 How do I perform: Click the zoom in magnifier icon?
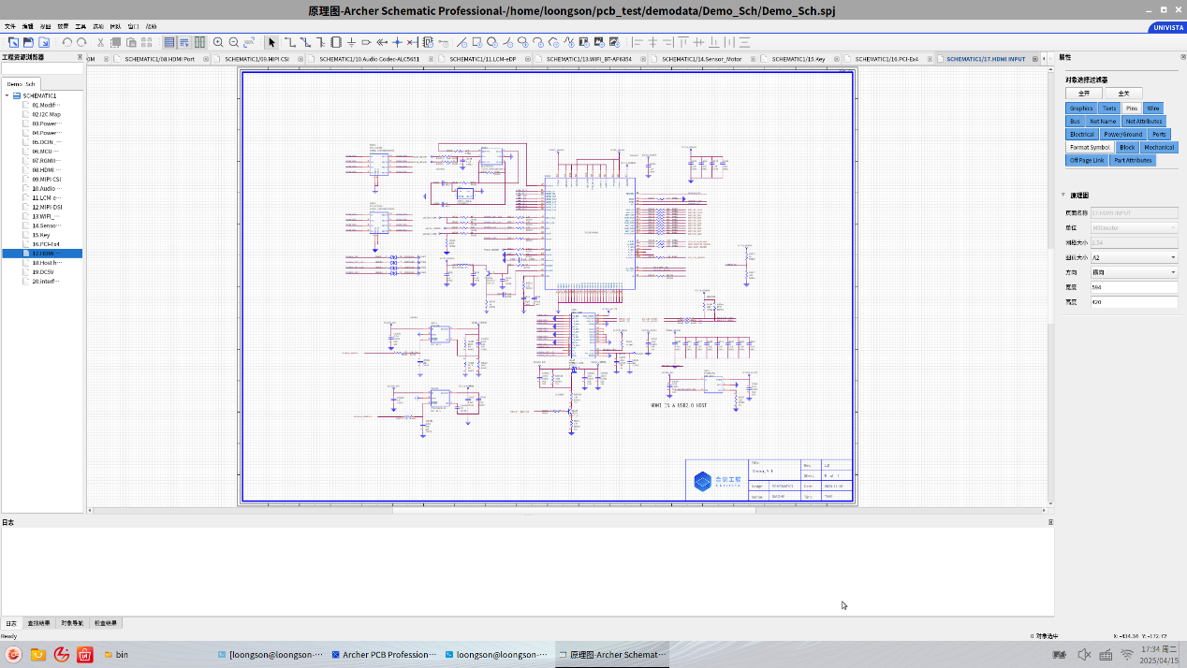[x=218, y=42]
